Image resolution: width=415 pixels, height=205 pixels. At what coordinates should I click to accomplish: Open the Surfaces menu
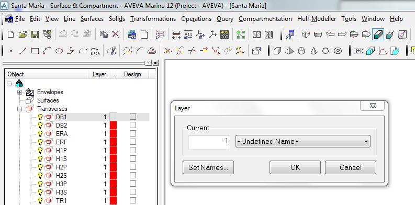[92, 19]
